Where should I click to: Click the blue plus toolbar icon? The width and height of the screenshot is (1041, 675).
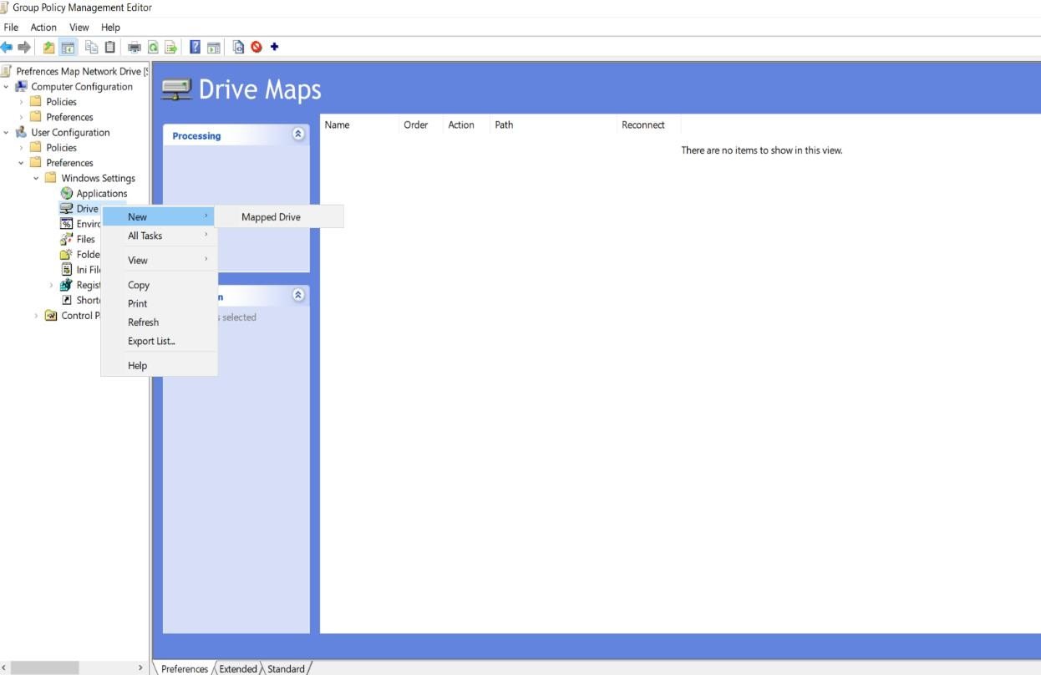[x=274, y=47]
